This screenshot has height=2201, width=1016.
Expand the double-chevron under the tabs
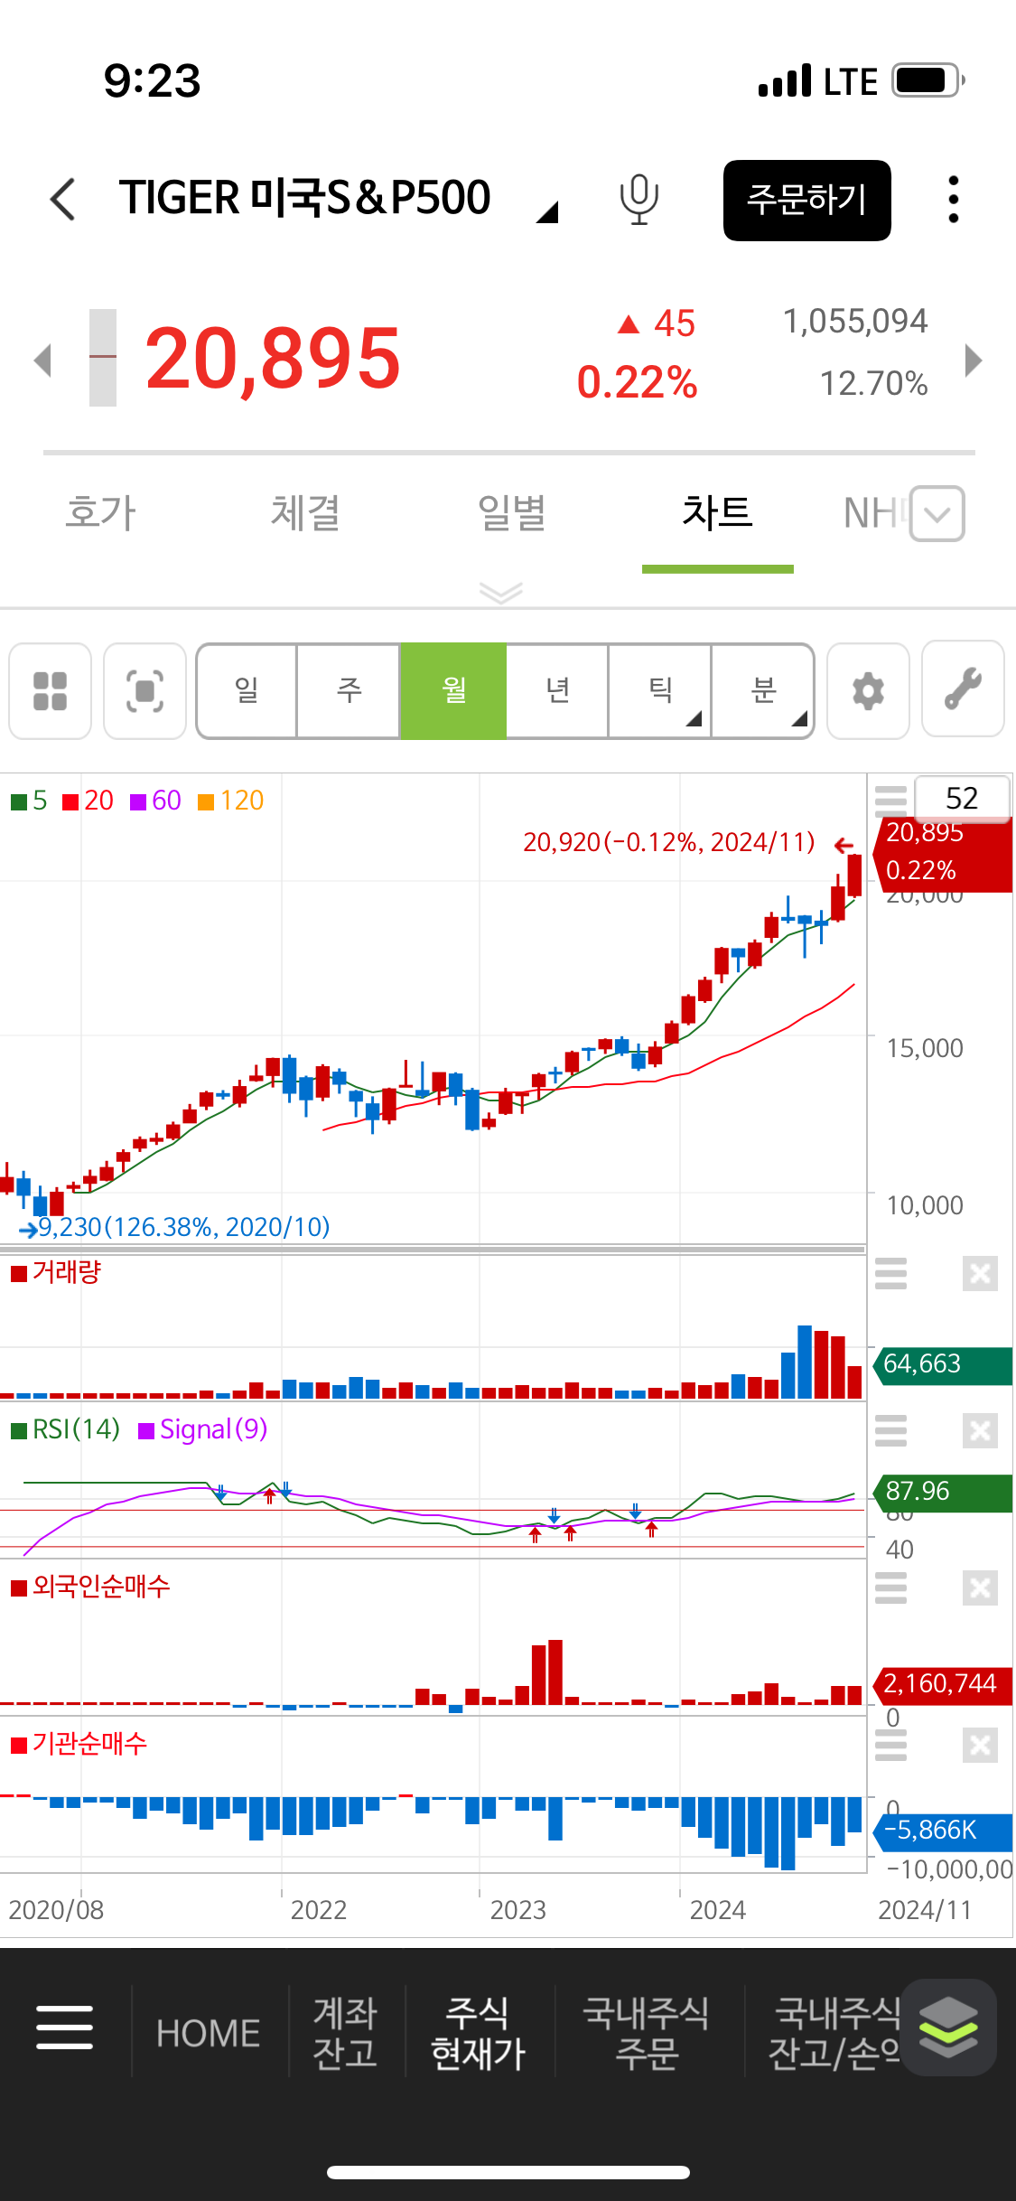point(501,593)
